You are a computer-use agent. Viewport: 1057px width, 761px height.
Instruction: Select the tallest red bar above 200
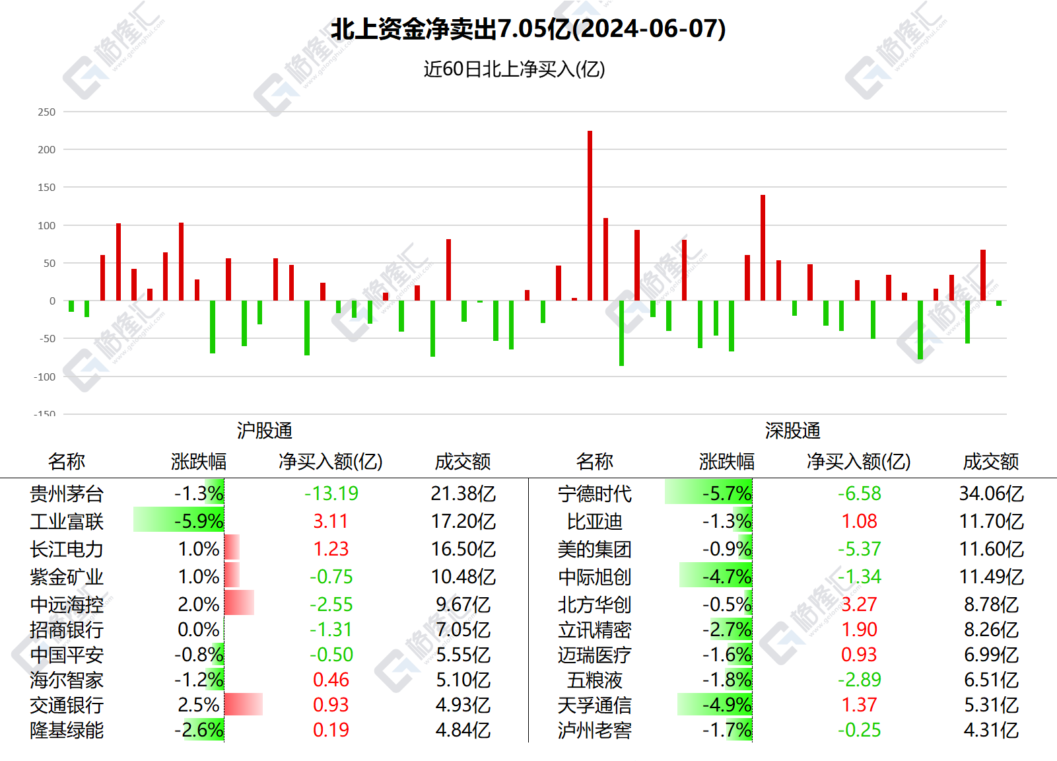pyautogui.click(x=590, y=215)
